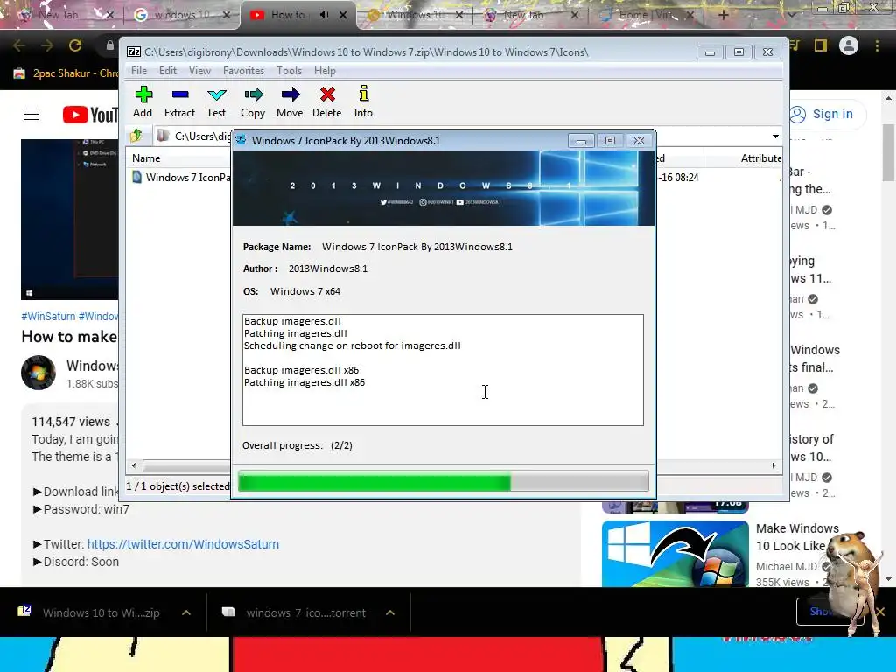
Task: Click the YouTube Sign in button
Action: (823, 114)
